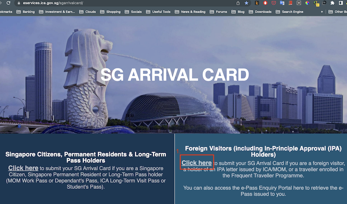This screenshot has height=204, width=347.
Task: Click here link for Foreign Visitors
Action: tap(196, 163)
